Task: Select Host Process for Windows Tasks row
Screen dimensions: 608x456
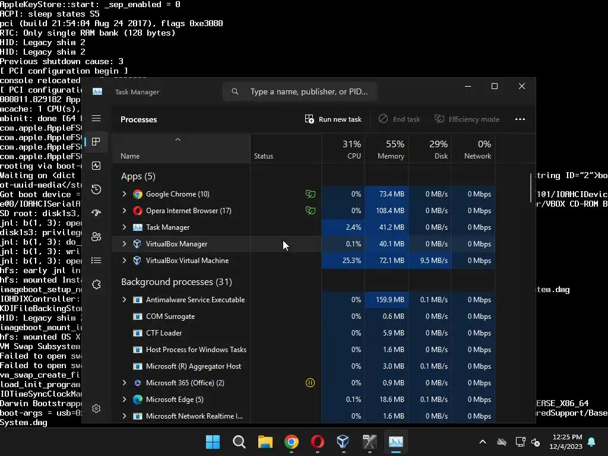Action: pos(303,350)
